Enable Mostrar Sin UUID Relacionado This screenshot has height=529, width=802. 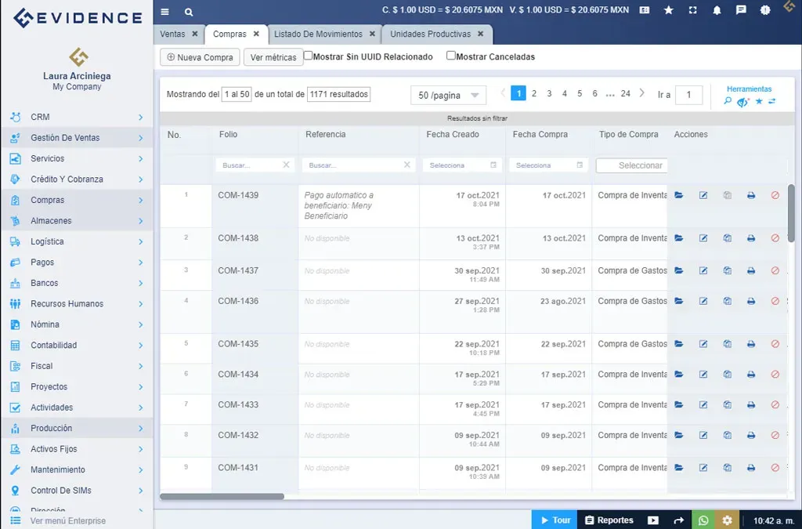click(x=307, y=56)
